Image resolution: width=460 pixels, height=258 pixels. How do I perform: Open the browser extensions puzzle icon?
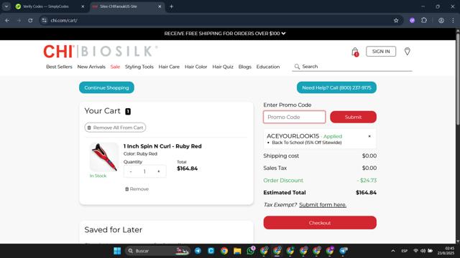click(424, 21)
